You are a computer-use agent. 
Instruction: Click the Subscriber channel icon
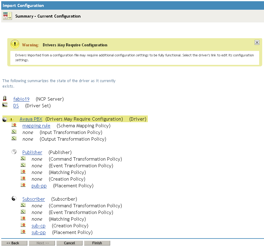(x=14, y=199)
